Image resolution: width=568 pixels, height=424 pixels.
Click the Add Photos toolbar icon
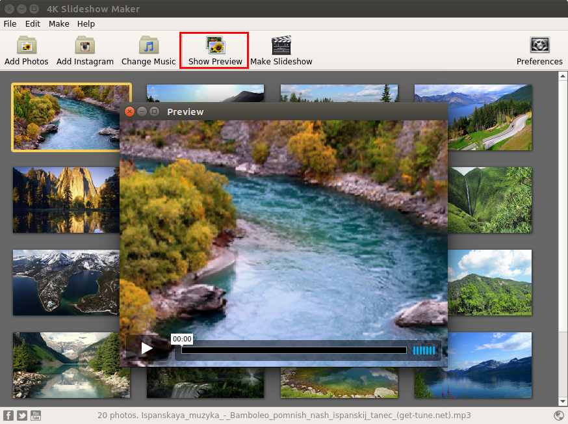coord(27,51)
